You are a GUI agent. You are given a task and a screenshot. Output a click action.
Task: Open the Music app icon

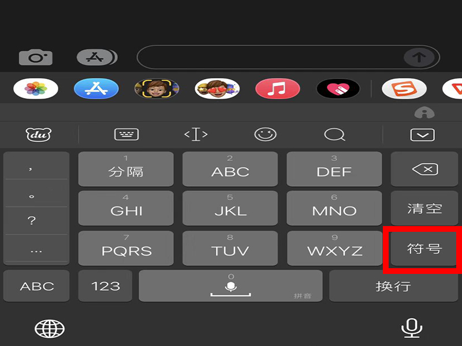[x=278, y=89]
